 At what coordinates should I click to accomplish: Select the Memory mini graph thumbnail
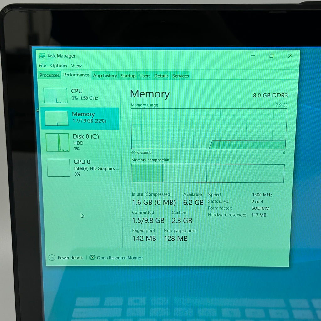tap(56, 118)
